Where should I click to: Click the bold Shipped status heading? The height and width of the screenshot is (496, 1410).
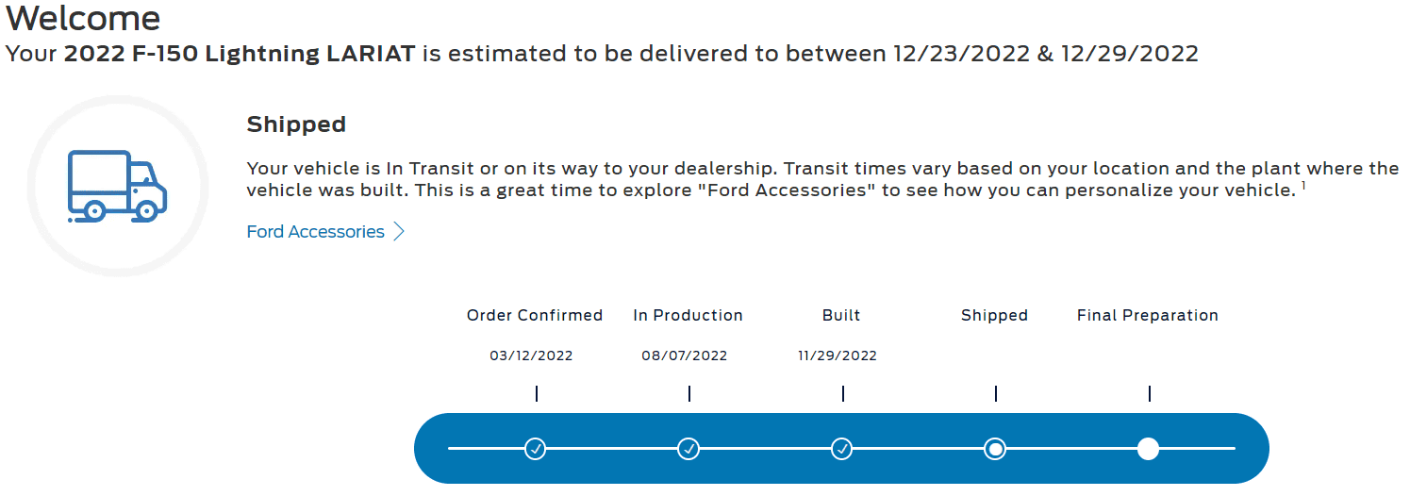[x=296, y=124]
